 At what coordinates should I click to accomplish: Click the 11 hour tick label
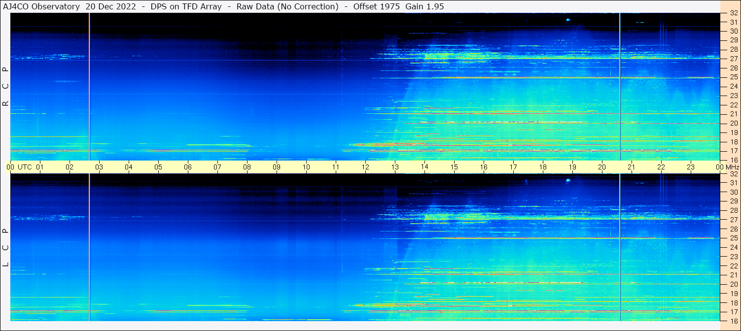[336, 167]
